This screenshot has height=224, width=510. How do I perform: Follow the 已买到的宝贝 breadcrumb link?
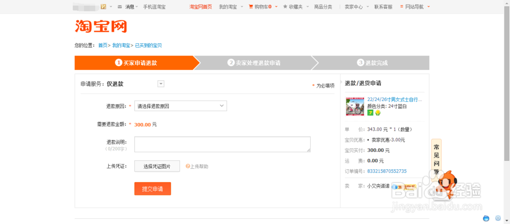click(x=148, y=45)
